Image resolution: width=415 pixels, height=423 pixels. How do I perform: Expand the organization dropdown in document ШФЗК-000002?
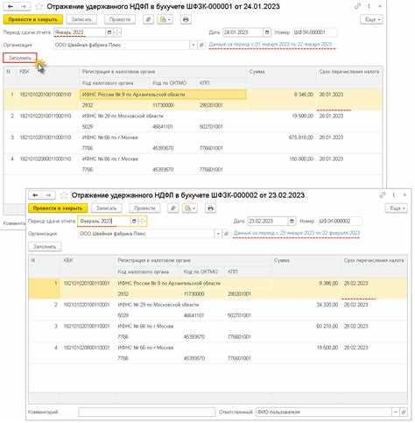coord(218,234)
